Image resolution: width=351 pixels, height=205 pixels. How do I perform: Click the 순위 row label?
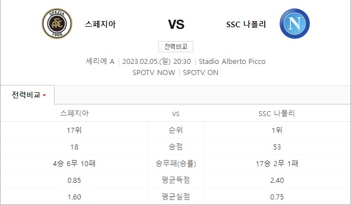pyautogui.click(x=175, y=130)
